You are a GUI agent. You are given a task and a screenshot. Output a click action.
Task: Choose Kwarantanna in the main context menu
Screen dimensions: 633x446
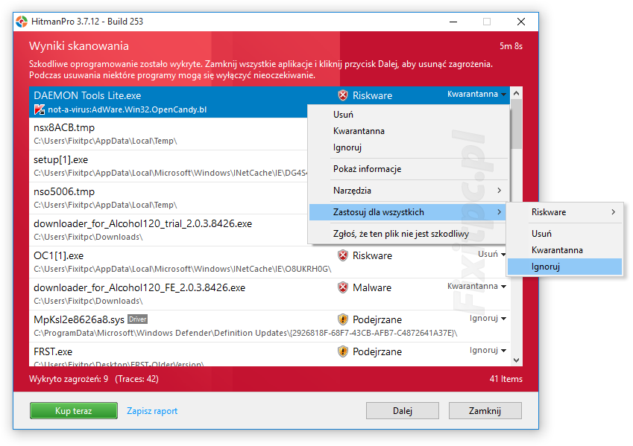click(x=407, y=131)
